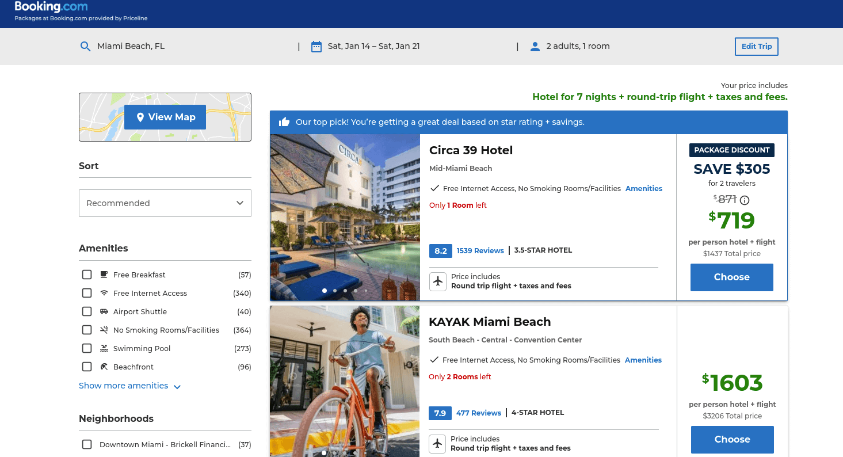The image size is (843, 457).
Task: Click the checkmark icon in KAYAK Miami Beach amenities line
Action: pos(434,360)
